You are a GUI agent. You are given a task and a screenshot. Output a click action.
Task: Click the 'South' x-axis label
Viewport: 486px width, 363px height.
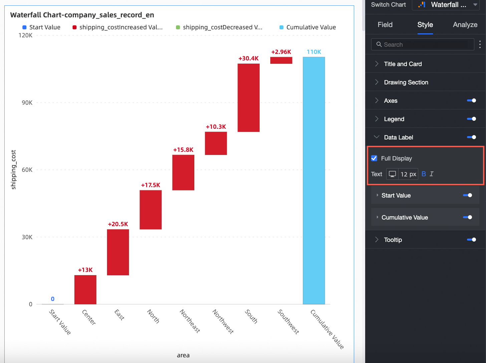[251, 316]
